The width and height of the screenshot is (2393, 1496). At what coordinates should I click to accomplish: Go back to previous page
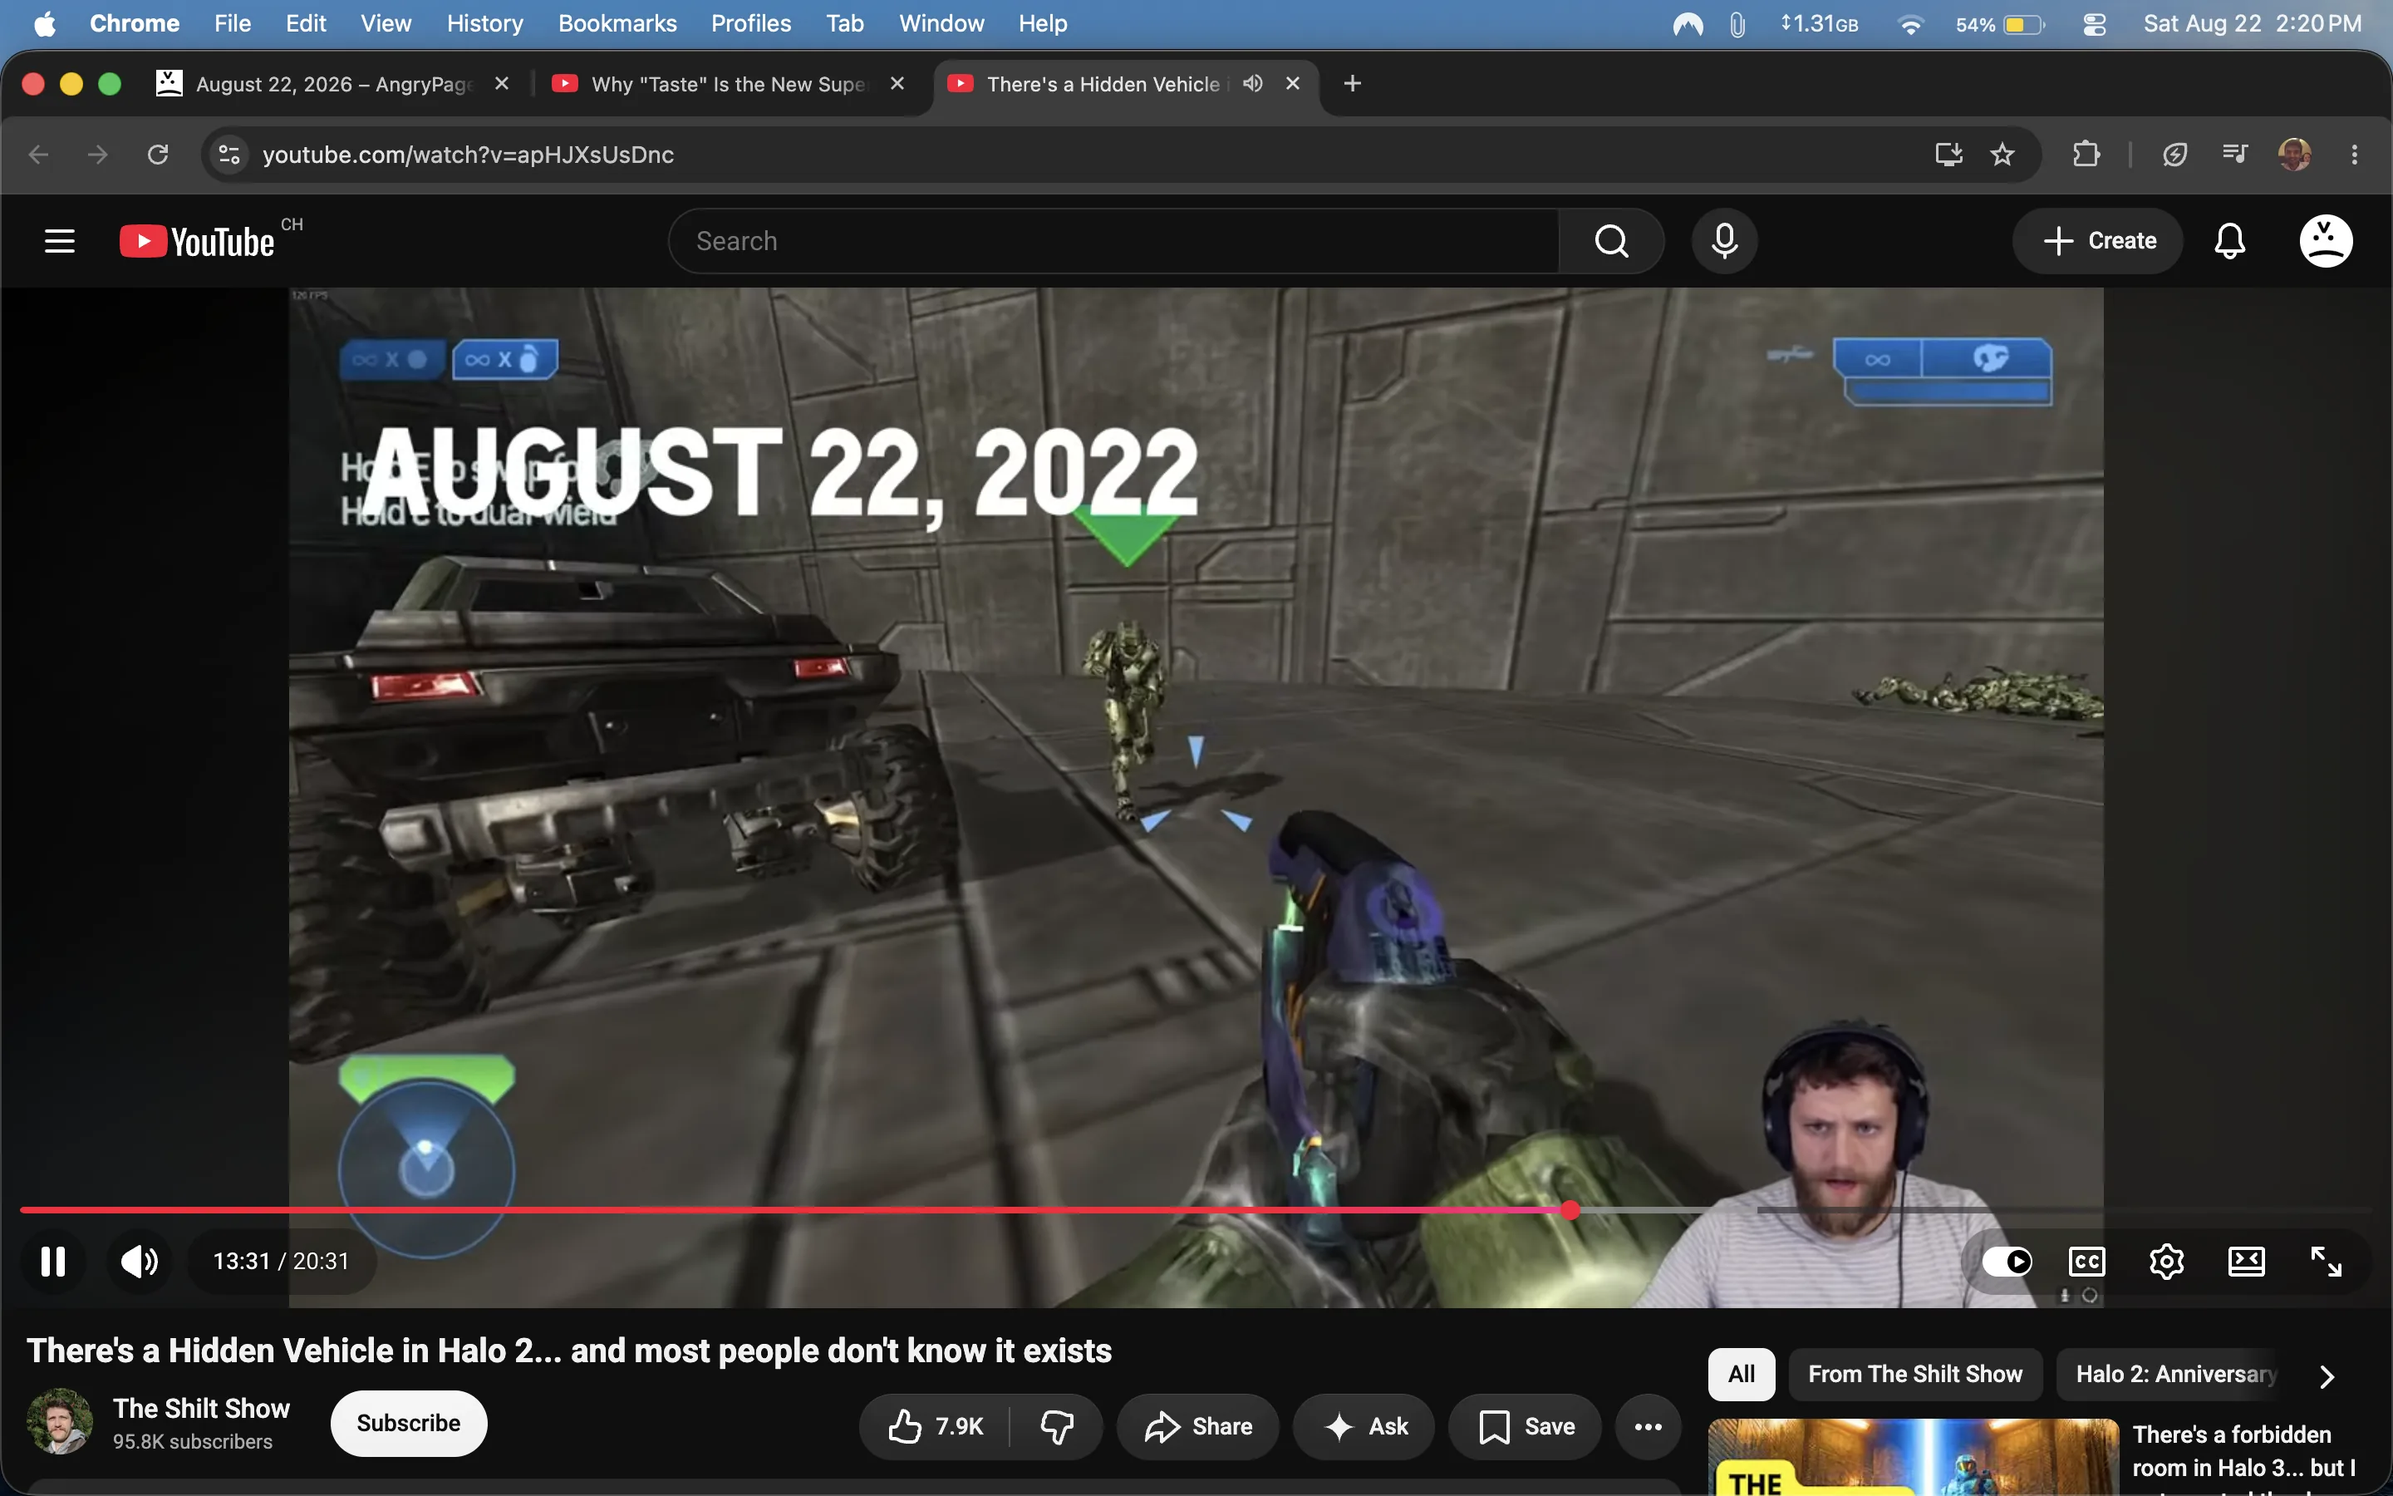tap(38, 155)
